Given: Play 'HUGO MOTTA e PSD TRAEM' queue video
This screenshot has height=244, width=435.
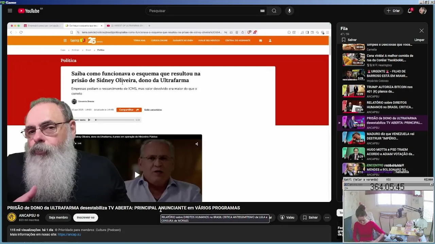Looking at the screenshot, I should click(383, 154).
